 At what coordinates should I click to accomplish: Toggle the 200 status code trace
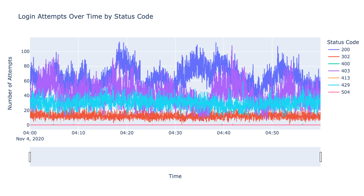click(339, 49)
